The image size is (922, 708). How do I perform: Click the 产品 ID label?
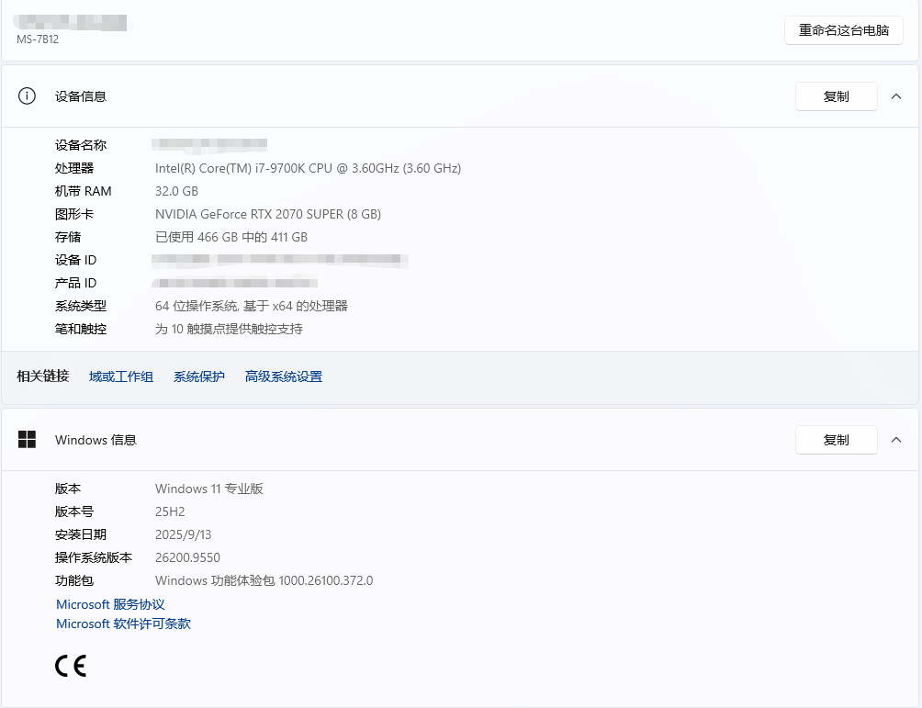(x=75, y=283)
